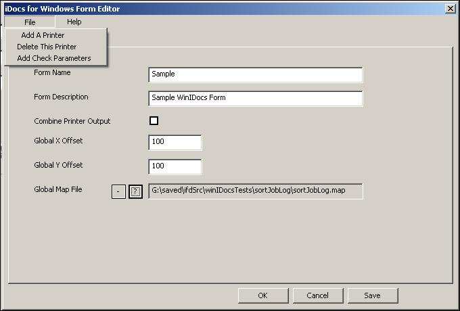Toggle the Combine Printer Output checkbox
This screenshot has height=311, width=460.
click(154, 121)
